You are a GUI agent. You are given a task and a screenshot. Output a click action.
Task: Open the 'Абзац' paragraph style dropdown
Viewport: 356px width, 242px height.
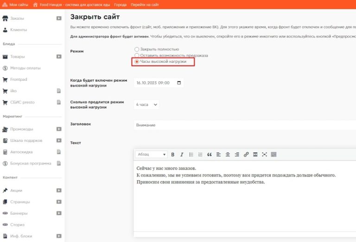(151, 155)
